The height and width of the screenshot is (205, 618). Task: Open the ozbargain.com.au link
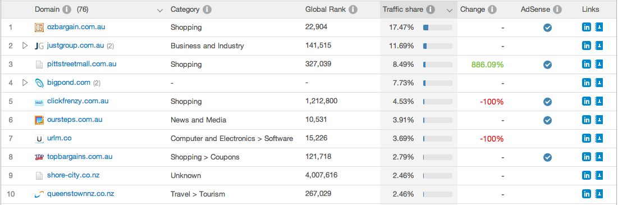76,27
